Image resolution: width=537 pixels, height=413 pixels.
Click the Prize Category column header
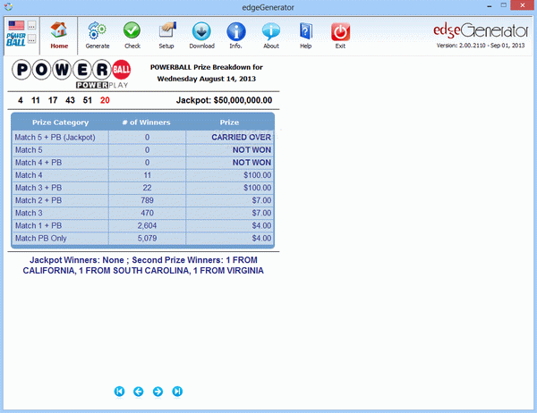pyautogui.click(x=60, y=122)
